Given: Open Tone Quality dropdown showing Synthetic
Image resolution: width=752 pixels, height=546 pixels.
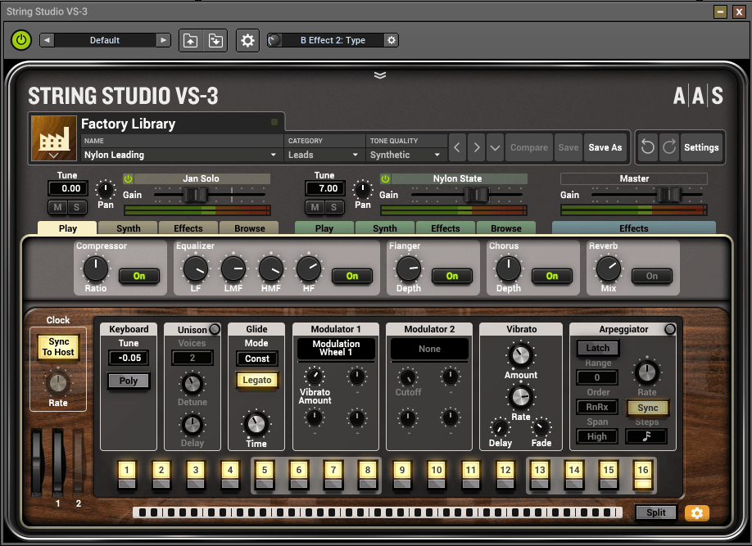Looking at the screenshot, I should (x=405, y=155).
